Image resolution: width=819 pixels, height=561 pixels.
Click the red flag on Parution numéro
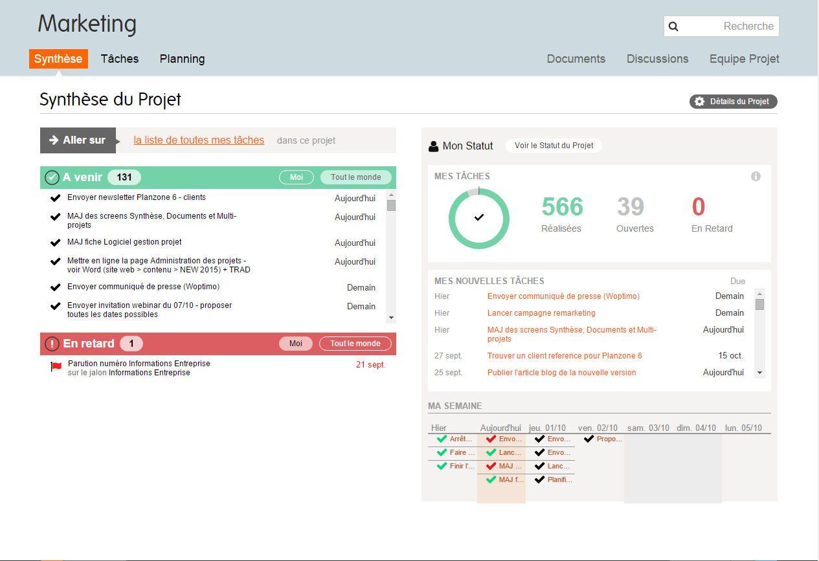tap(56, 367)
